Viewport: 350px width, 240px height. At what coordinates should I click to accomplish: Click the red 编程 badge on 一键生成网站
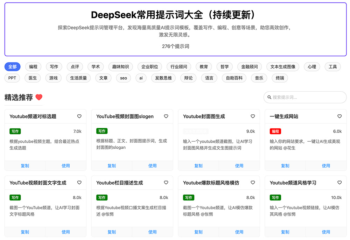(275, 132)
